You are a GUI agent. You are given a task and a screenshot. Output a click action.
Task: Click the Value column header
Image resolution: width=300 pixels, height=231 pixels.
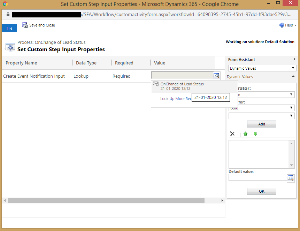pos(160,63)
